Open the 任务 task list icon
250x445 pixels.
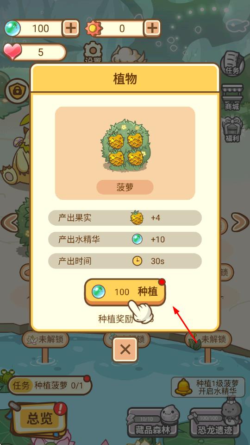[232, 64]
